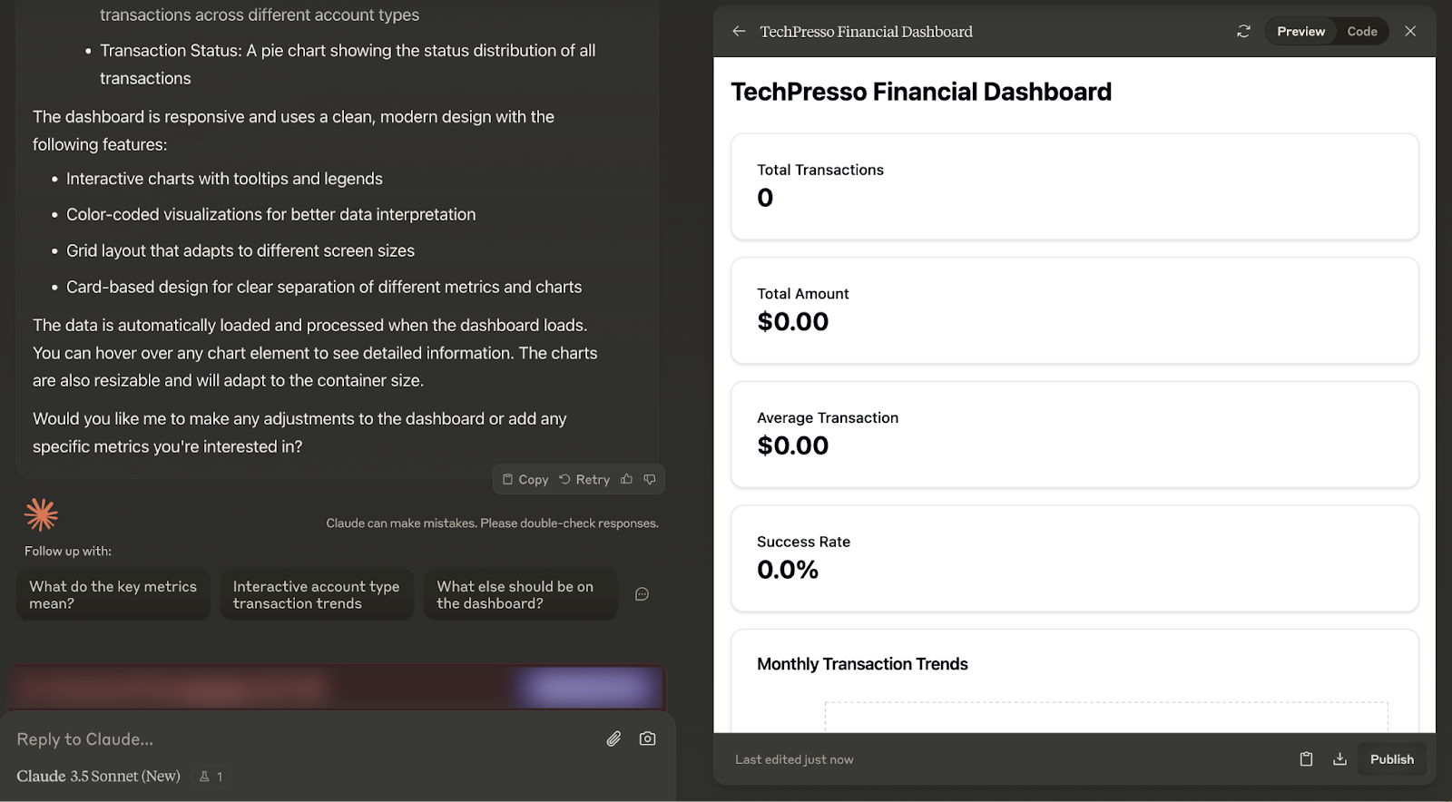Choose "What else should be on the dashboard?" suggestion
1452x802 pixels.
coord(521,595)
